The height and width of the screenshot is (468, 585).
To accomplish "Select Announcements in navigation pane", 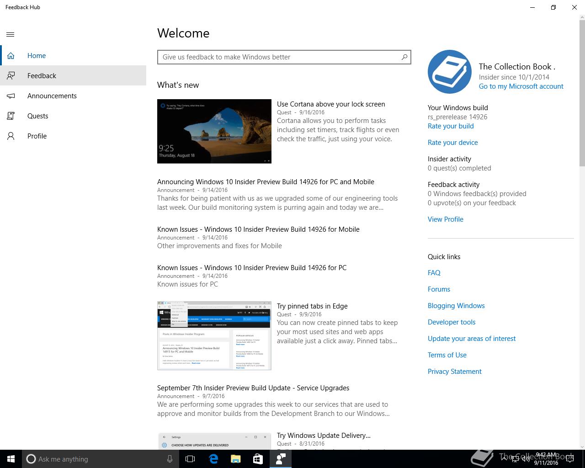I will coord(73,96).
